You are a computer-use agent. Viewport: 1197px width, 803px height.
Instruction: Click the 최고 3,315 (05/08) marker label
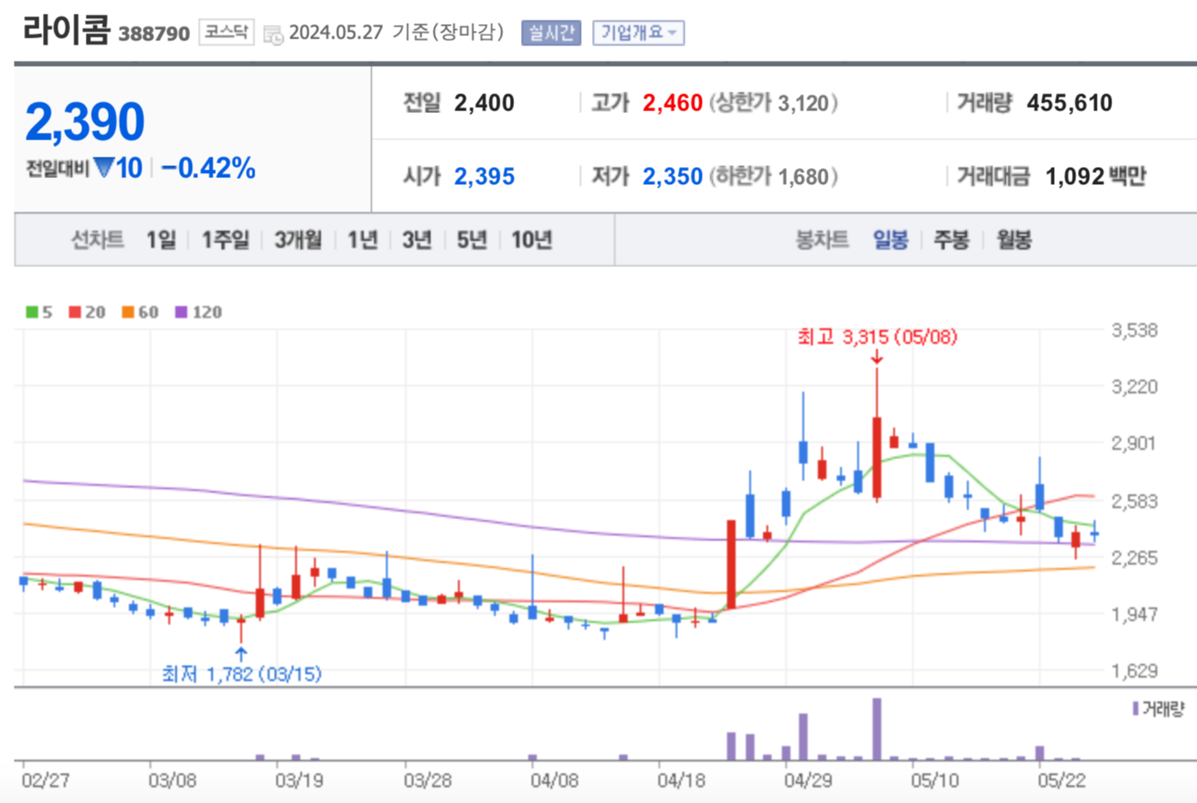[877, 337]
